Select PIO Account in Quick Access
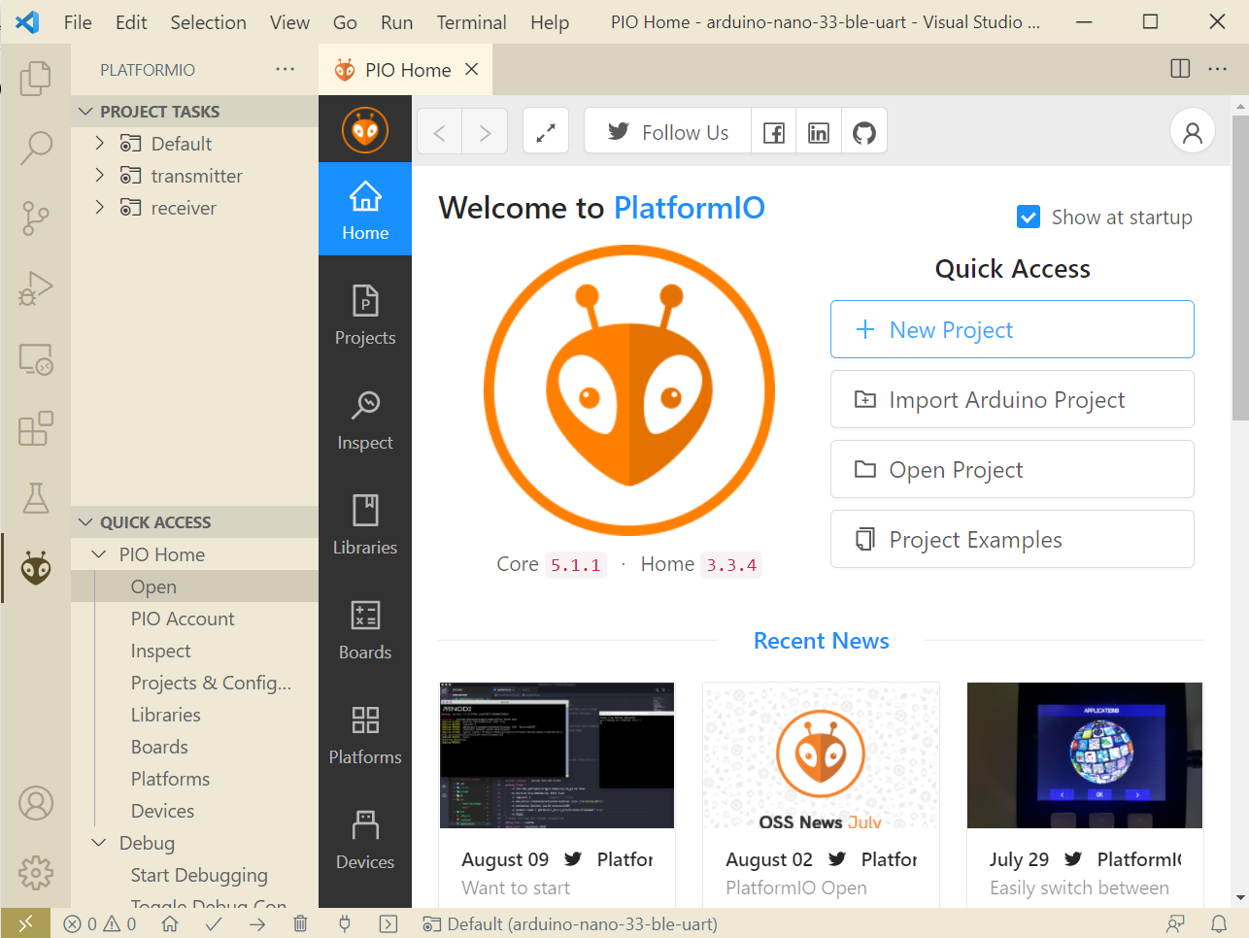 click(183, 619)
